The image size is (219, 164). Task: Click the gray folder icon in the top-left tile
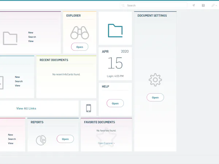(x=10, y=38)
